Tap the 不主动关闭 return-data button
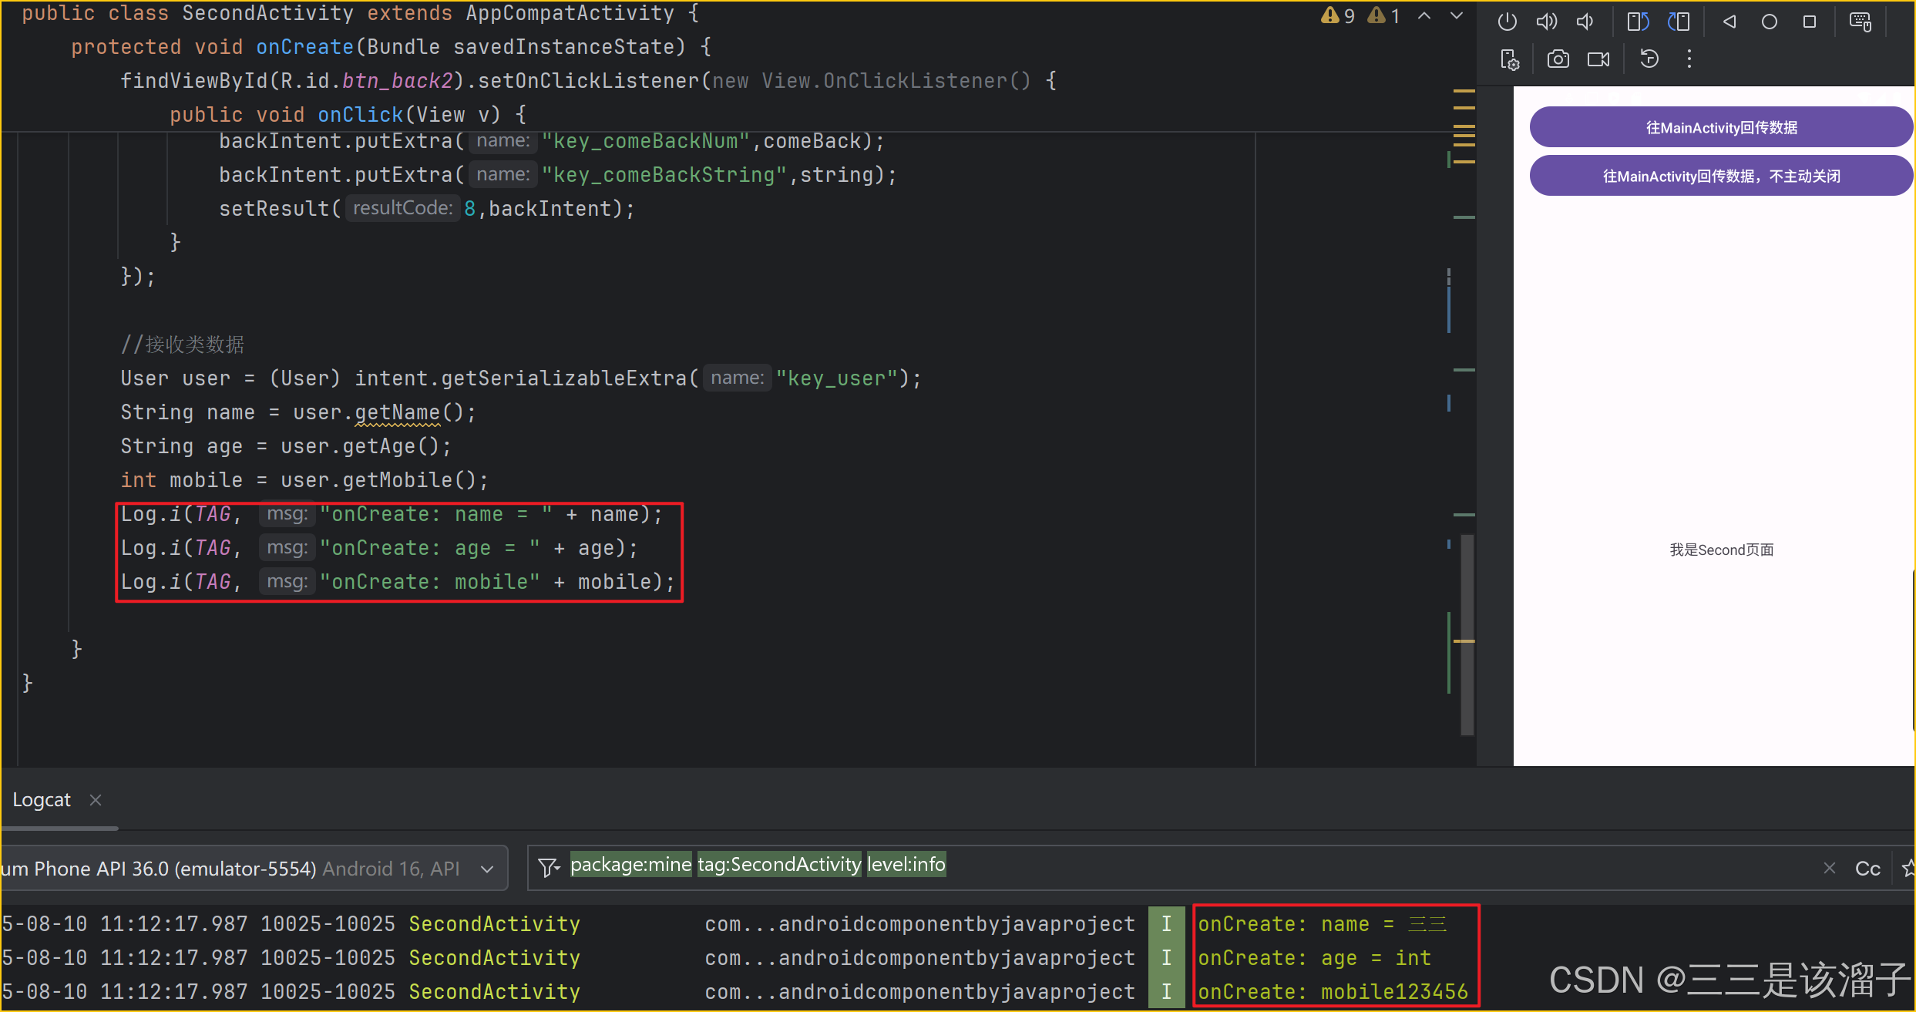Screen dimensions: 1916x1012 pos(1720,176)
